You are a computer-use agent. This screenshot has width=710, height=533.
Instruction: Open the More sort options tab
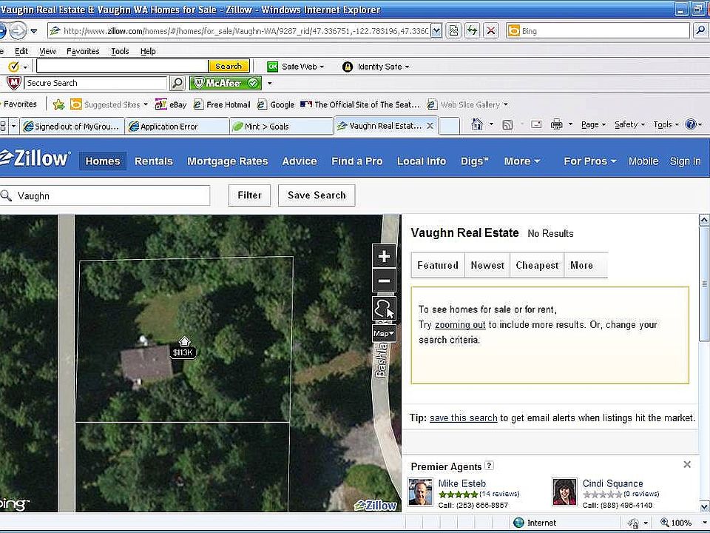pyautogui.click(x=582, y=265)
